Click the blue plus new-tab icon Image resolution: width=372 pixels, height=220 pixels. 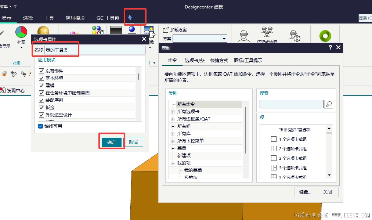[x=130, y=18]
